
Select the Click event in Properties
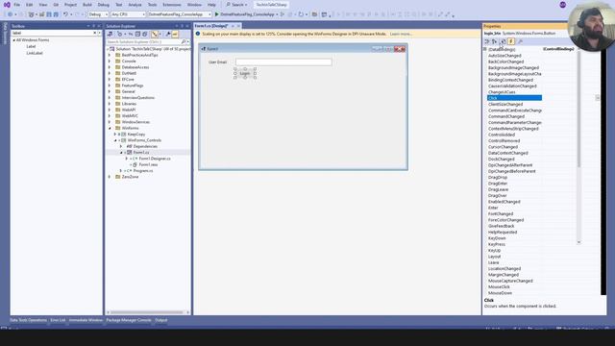click(x=514, y=98)
